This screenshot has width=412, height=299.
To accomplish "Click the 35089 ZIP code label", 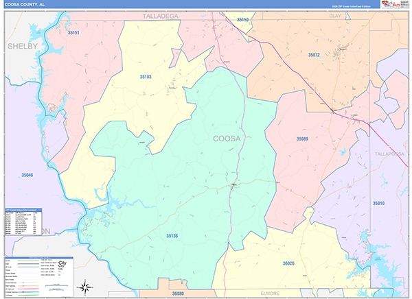I will coord(302,139).
